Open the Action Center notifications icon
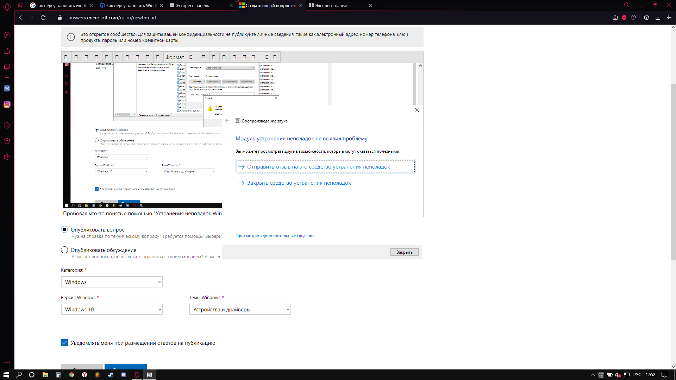The image size is (676, 380). click(x=664, y=375)
